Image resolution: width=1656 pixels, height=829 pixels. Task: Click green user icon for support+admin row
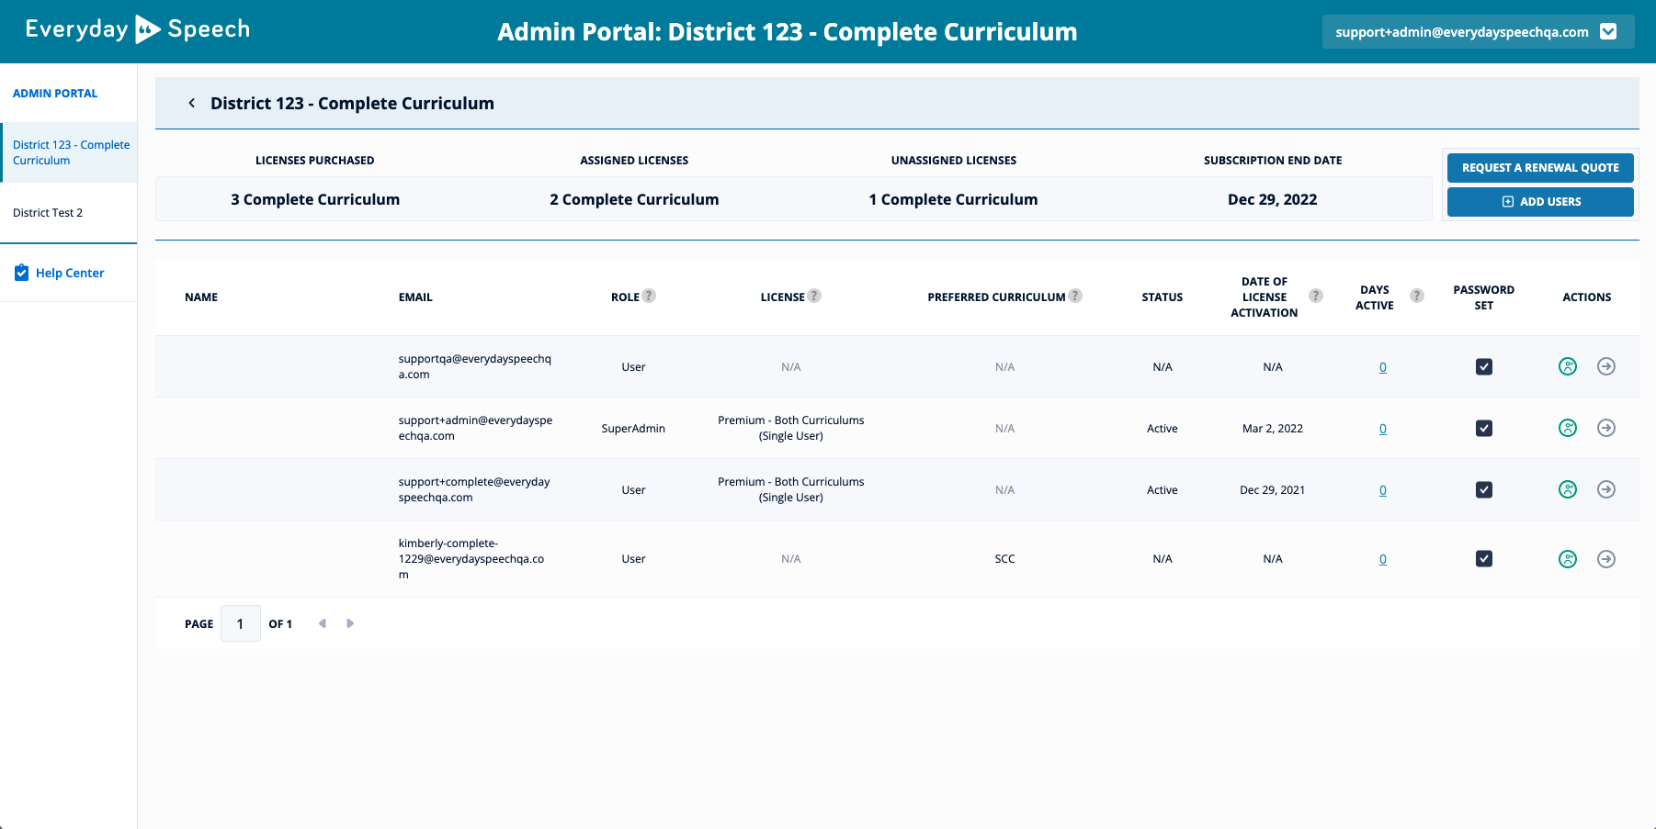tap(1568, 428)
